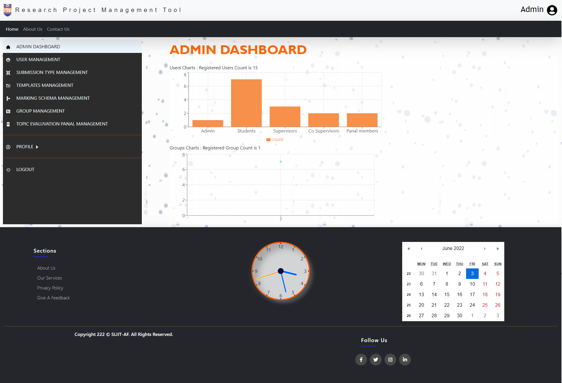Go to next month in calendar
The width and height of the screenshot is (562, 383).
click(485, 249)
